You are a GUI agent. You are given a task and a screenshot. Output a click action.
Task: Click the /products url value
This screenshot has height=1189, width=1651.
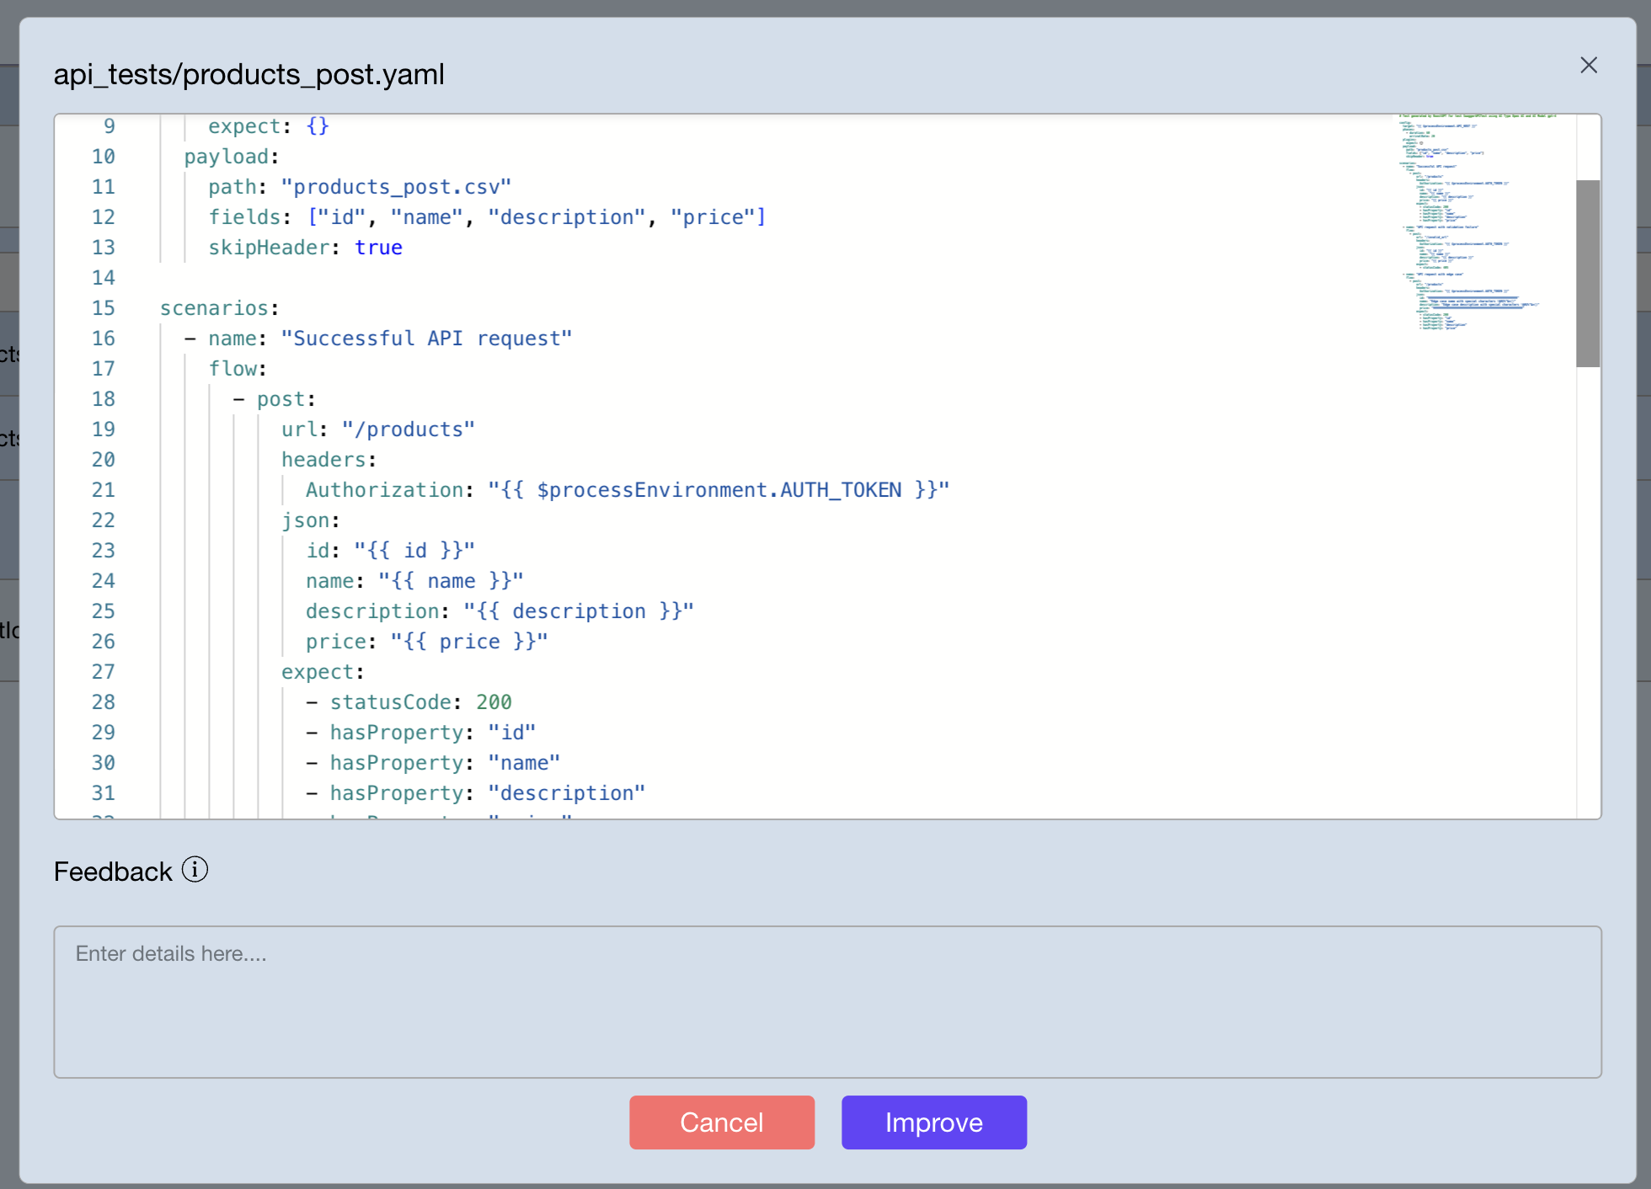pyautogui.click(x=408, y=429)
